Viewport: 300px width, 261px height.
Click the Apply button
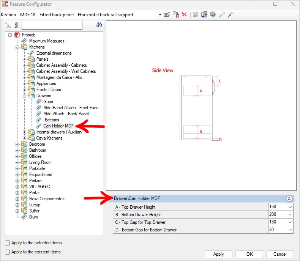coord(218,254)
